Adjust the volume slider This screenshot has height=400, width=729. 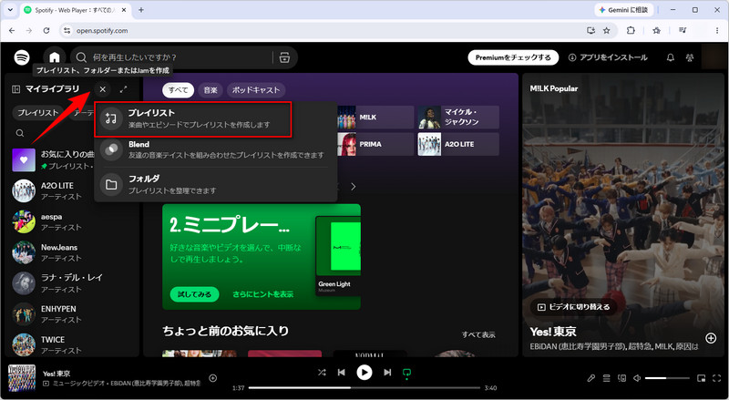[666, 379]
